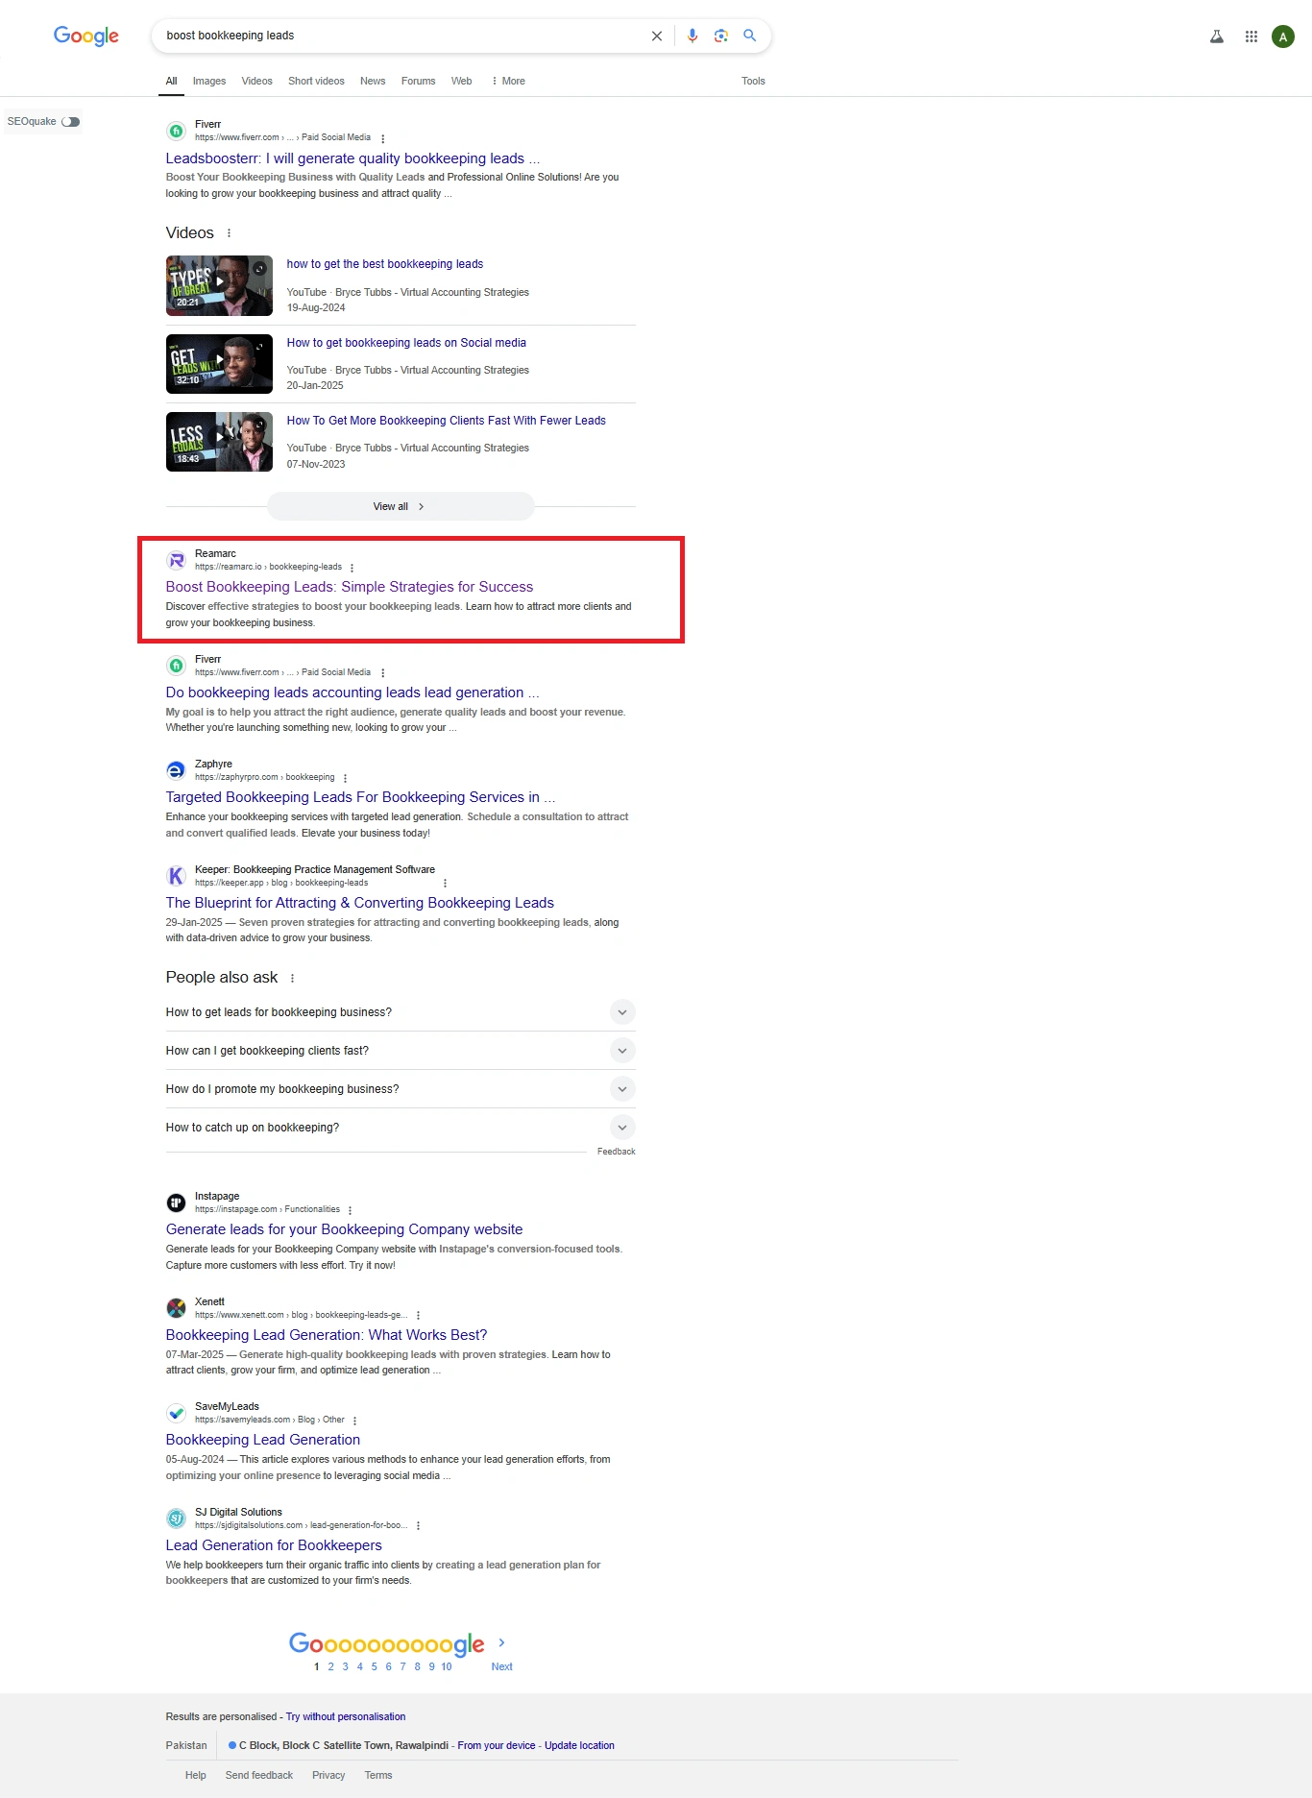Play 'Fewer Leads' video thumbnail
1312x1798 pixels.
pos(219,442)
